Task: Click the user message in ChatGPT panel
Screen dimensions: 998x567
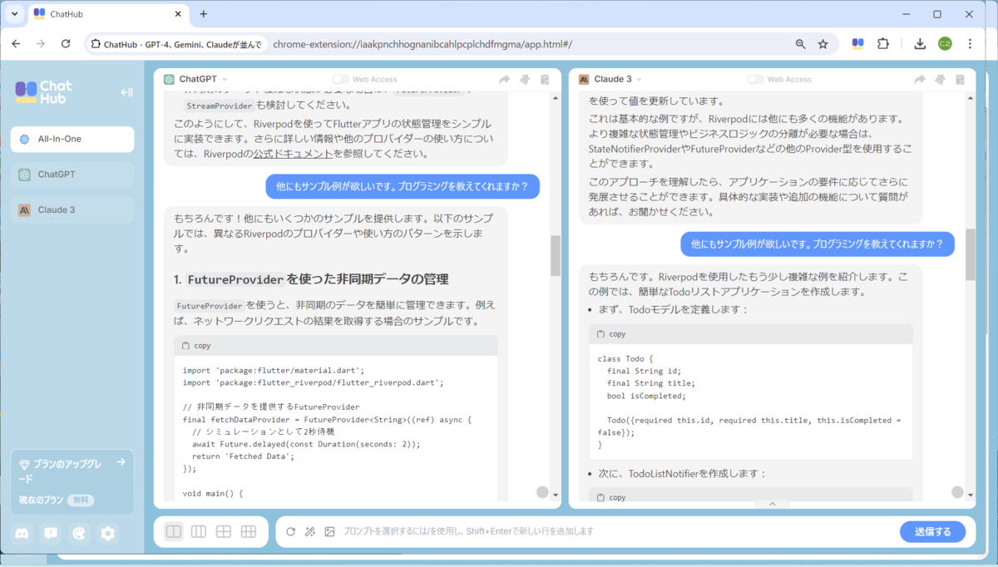Action: pyautogui.click(x=403, y=186)
